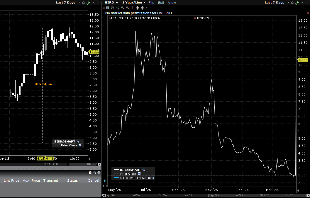The height and width of the screenshot is (198, 310).
Task: Expand the grey triangle menu in the left chart header
Action: click(93, 3)
